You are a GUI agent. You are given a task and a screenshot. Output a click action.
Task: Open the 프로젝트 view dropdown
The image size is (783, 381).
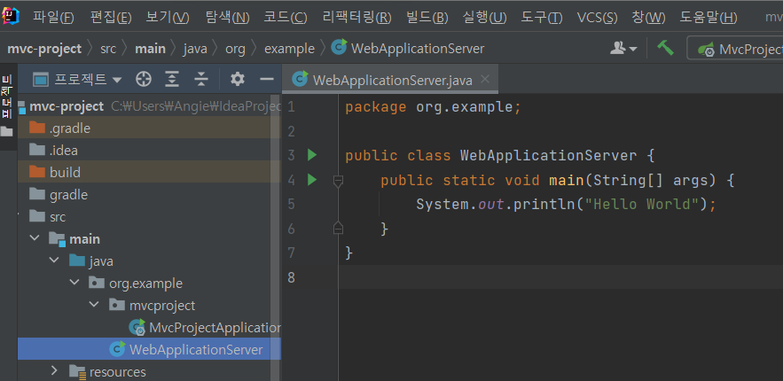[77, 79]
